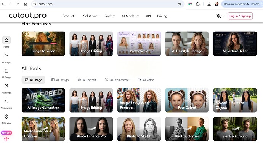Reload the cutout.pro page
This screenshot has height=143, width=263.
(x=18, y=4)
